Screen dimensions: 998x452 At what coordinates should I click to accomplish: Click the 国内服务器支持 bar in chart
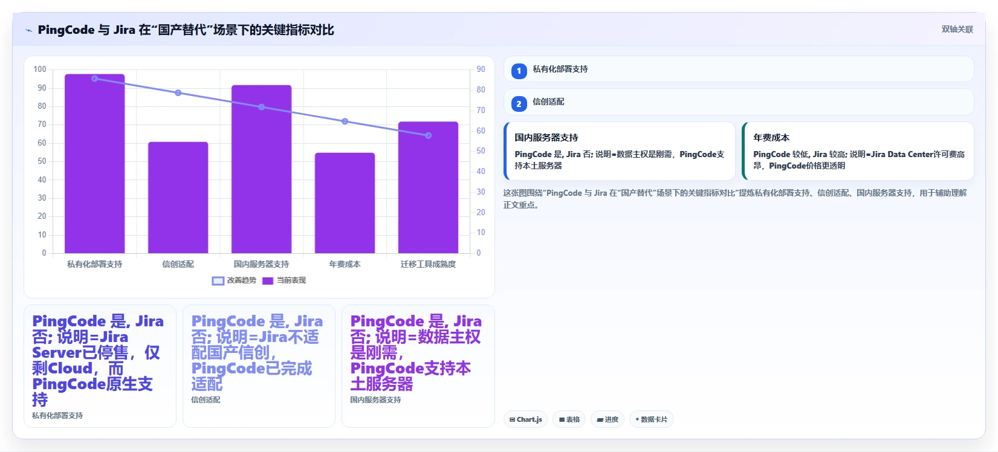click(262, 169)
